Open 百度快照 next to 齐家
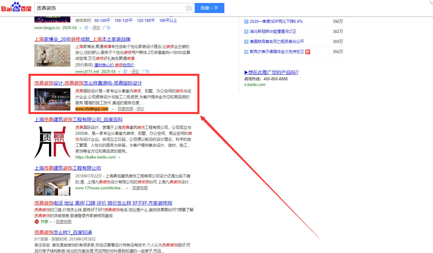Image resolution: width=433 pixels, height=253 pixels. (64, 222)
